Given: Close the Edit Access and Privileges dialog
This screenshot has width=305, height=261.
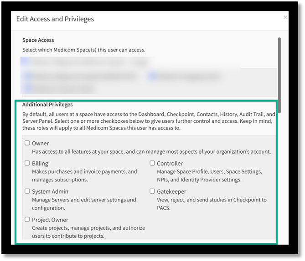Looking at the screenshot, I should tap(285, 17).
